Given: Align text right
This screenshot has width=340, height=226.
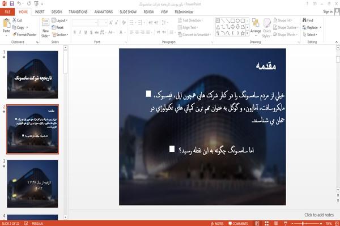Looking at the screenshot, I should pos(142,32).
